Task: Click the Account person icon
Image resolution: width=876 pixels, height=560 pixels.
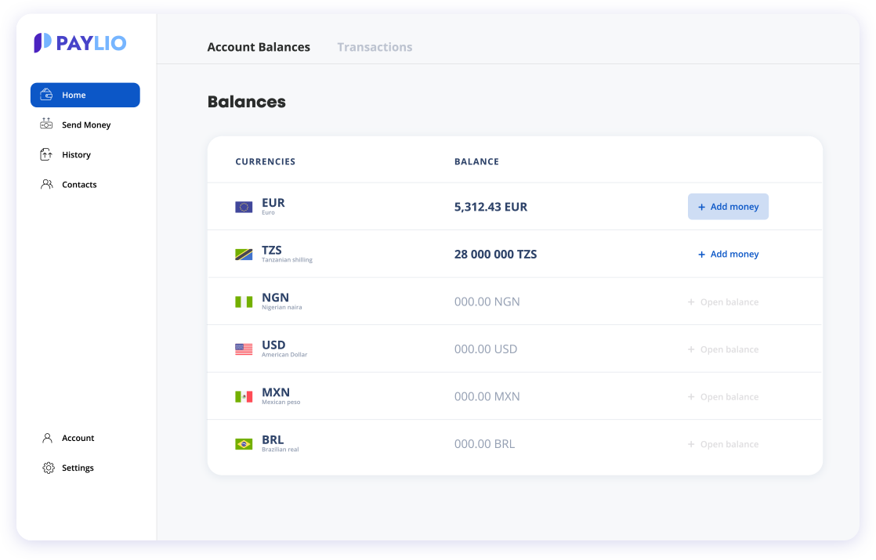Action: pyautogui.click(x=48, y=439)
